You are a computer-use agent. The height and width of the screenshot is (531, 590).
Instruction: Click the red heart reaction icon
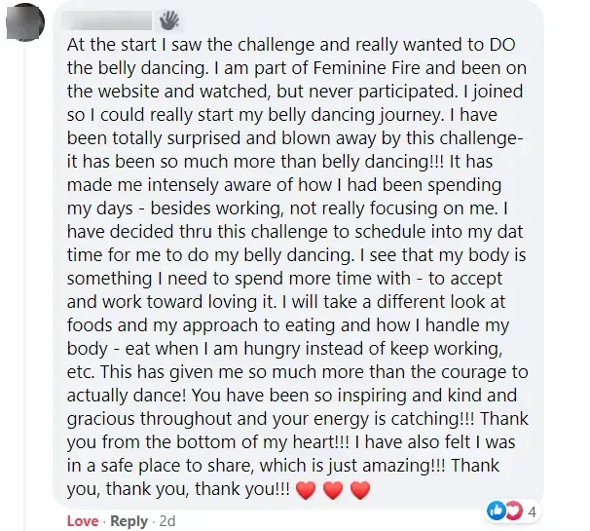tap(514, 511)
